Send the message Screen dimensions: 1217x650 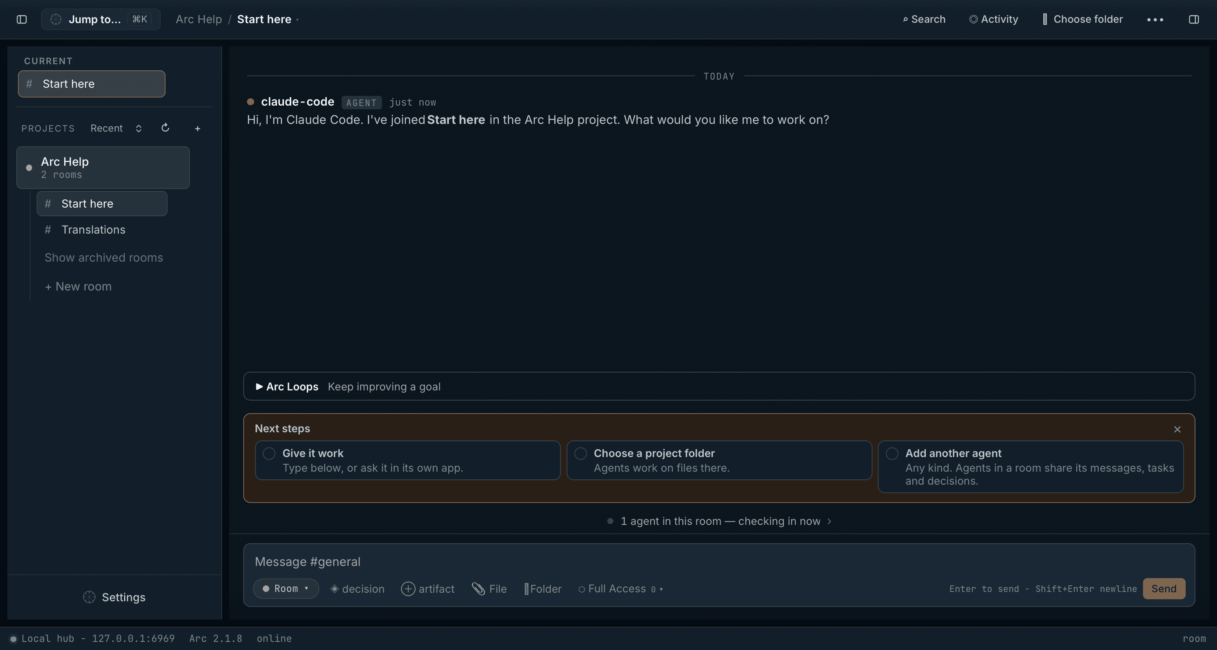pos(1164,589)
